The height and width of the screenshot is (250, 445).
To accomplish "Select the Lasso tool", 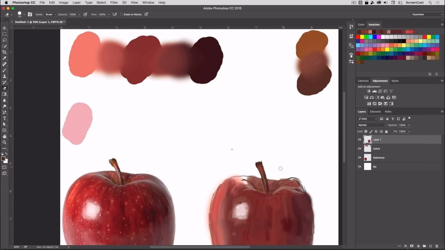I will 5,41.
